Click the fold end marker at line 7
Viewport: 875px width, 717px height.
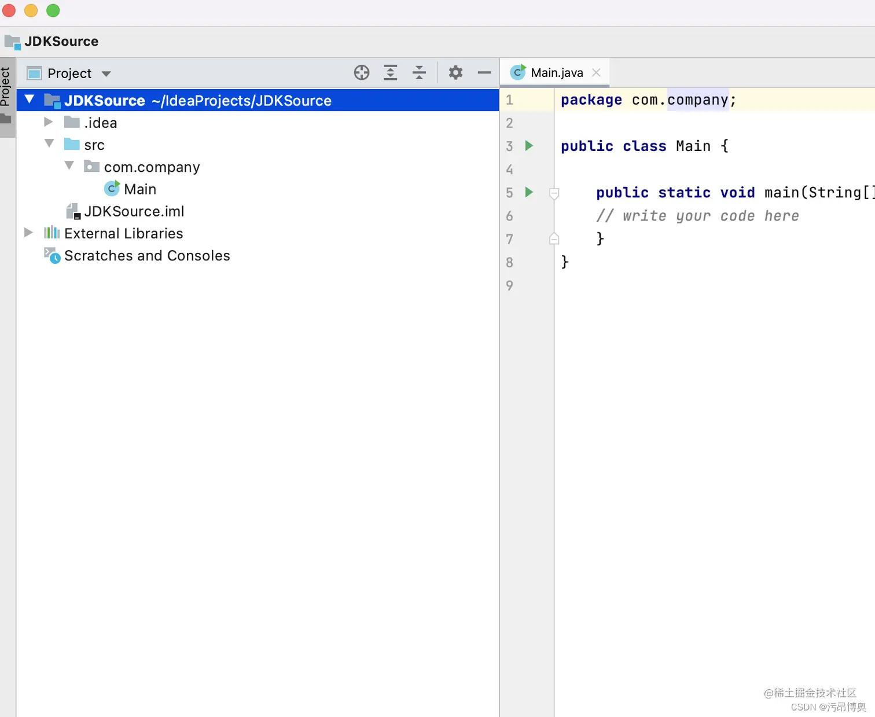[x=554, y=238]
